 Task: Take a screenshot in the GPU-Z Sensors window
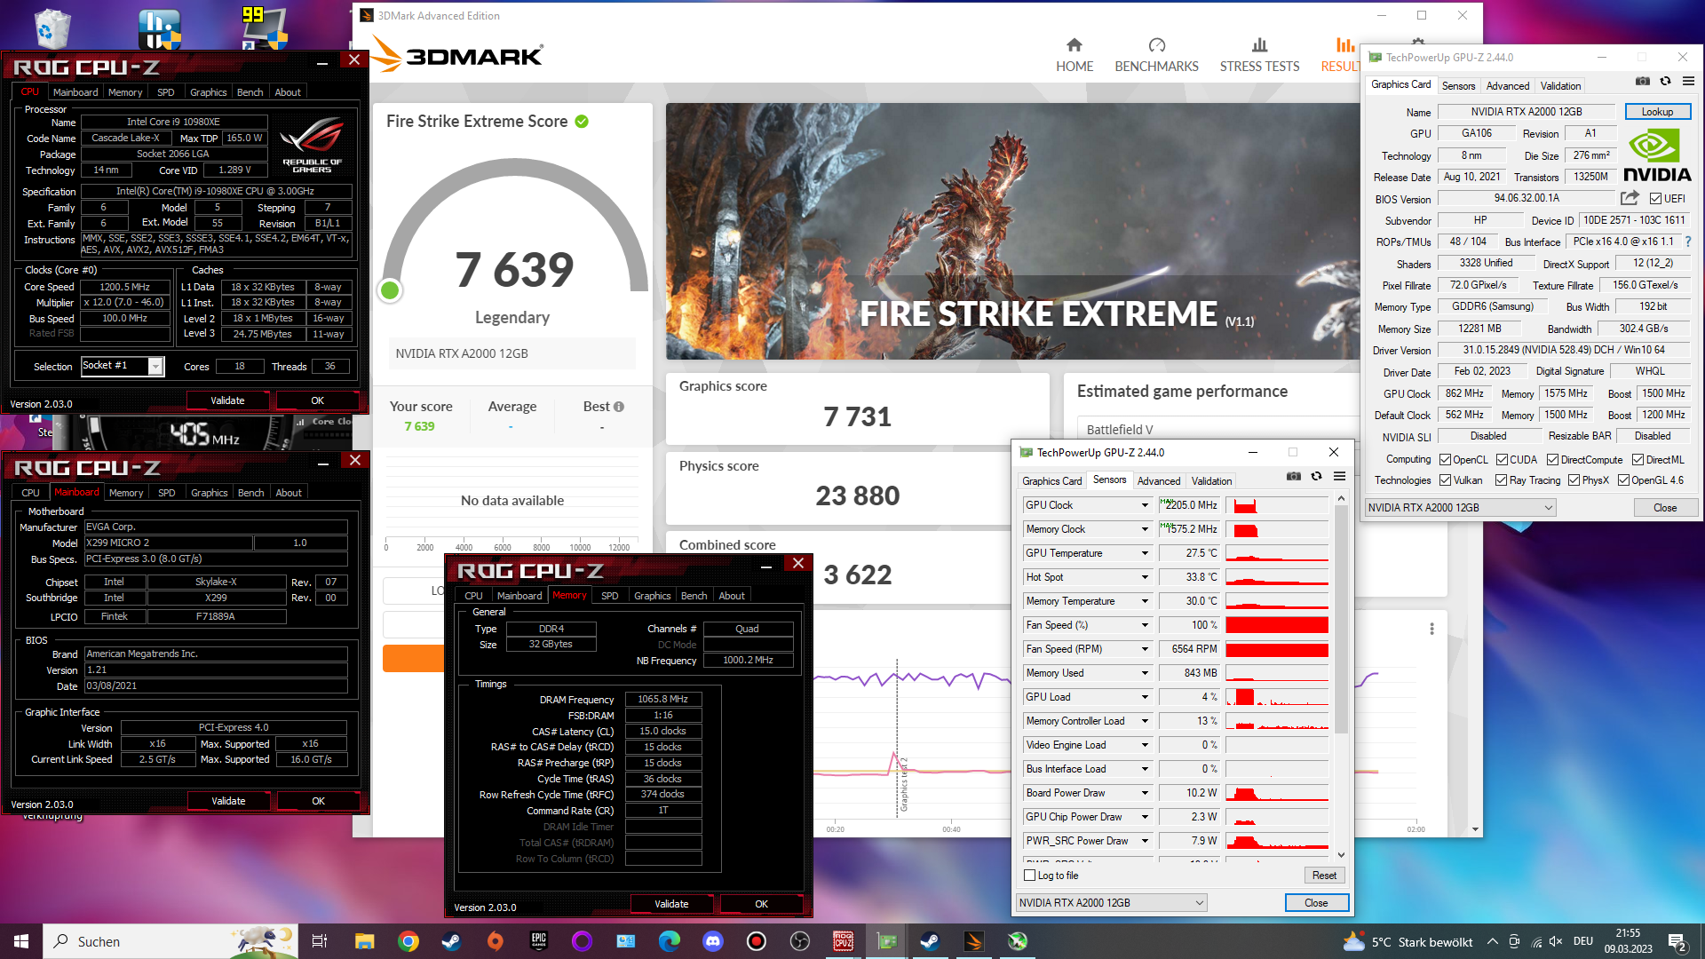click(1294, 477)
